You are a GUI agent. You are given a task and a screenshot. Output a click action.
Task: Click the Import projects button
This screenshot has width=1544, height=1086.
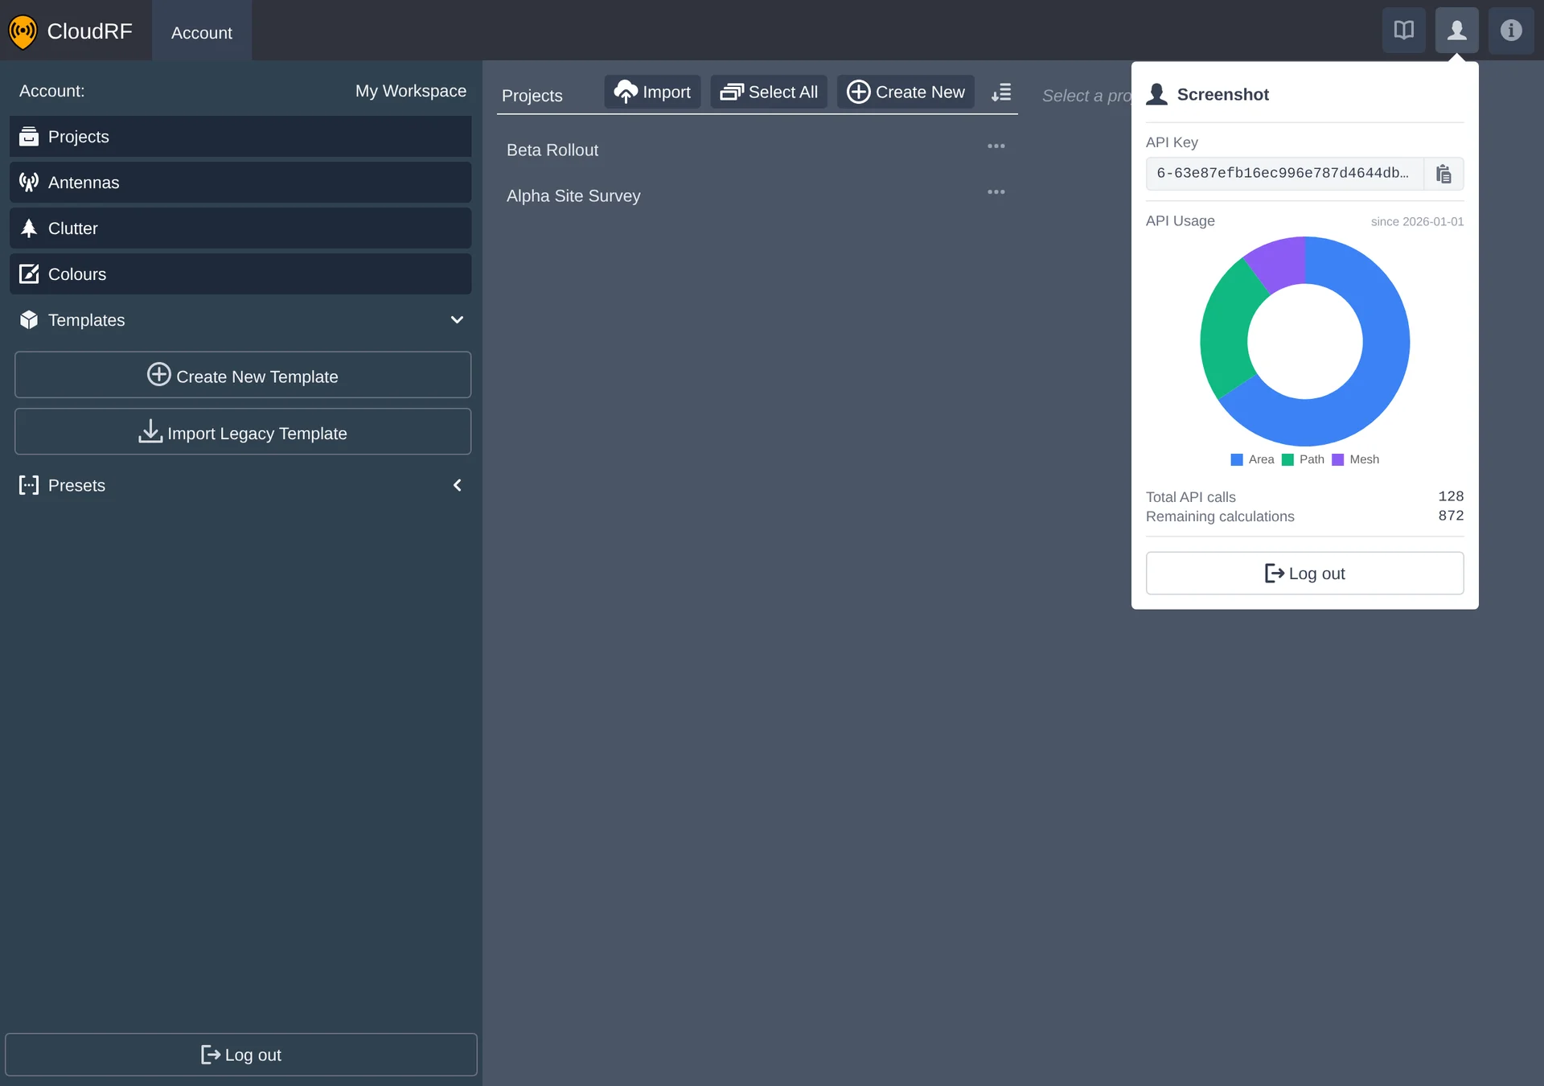tap(652, 92)
